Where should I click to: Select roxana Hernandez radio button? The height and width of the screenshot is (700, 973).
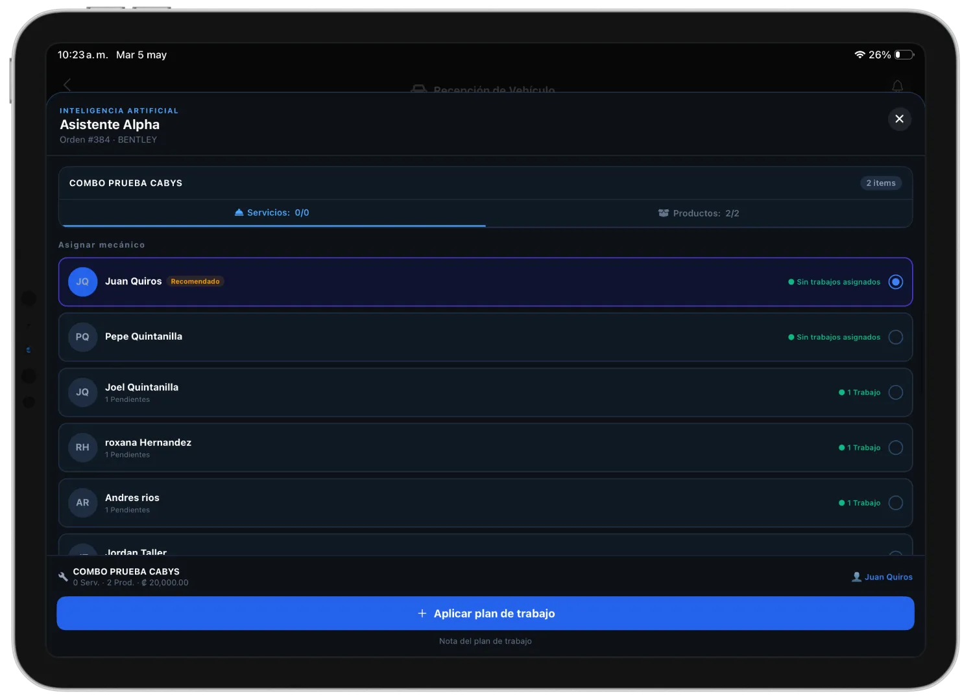click(895, 447)
